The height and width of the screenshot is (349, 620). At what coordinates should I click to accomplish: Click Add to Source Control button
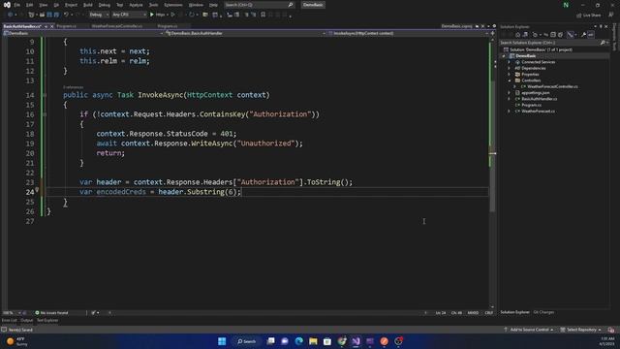[x=529, y=330]
